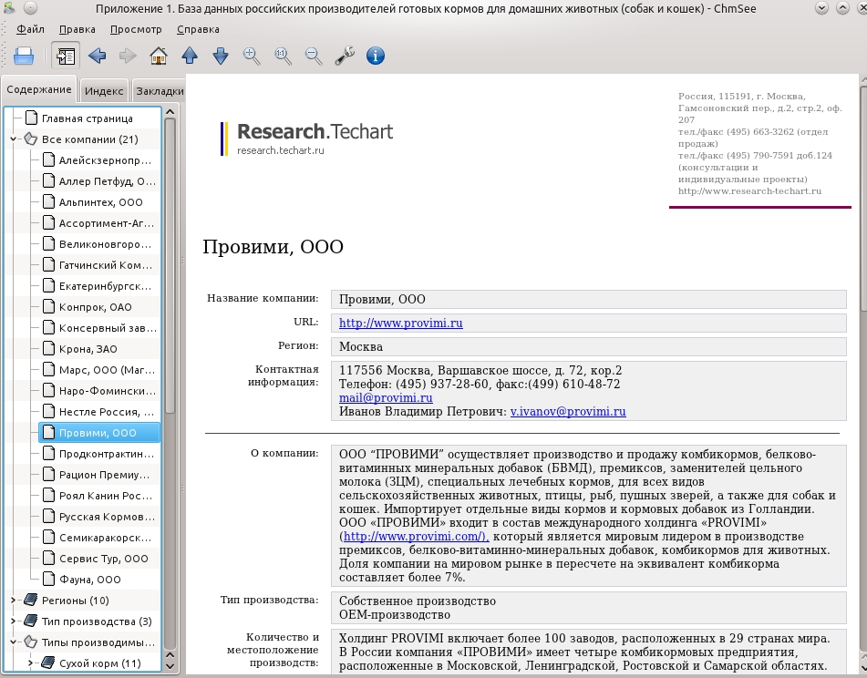
Task: Open the Home page house icon
Action: click(159, 56)
